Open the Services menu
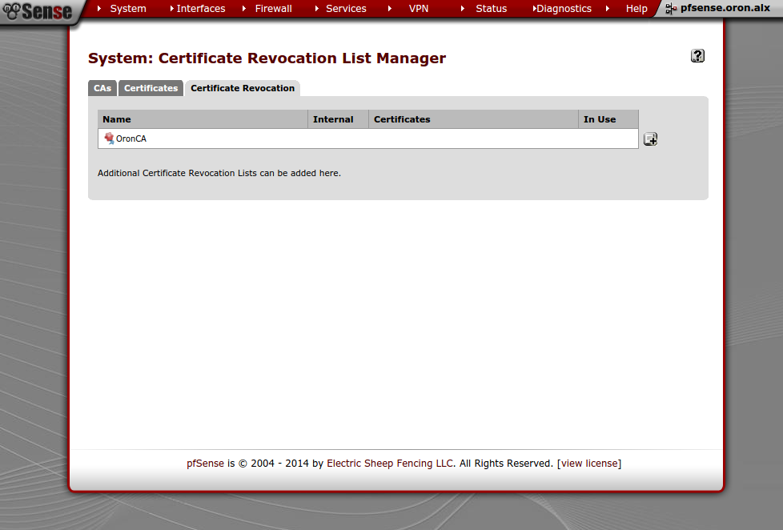 click(346, 9)
